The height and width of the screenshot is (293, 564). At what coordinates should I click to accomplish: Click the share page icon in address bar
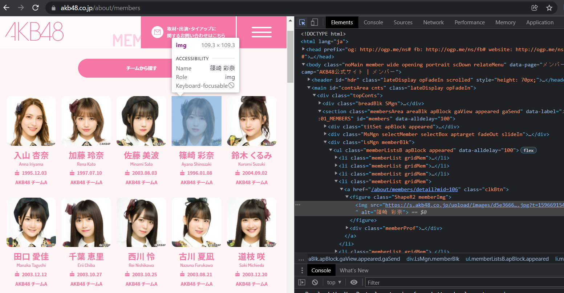[x=534, y=8]
